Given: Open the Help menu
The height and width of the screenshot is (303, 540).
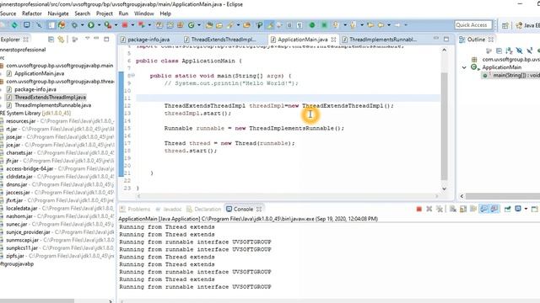Looking at the screenshot, I should (165, 13).
